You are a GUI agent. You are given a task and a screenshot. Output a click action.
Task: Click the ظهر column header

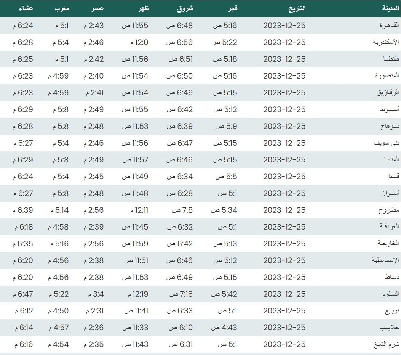(x=142, y=8)
